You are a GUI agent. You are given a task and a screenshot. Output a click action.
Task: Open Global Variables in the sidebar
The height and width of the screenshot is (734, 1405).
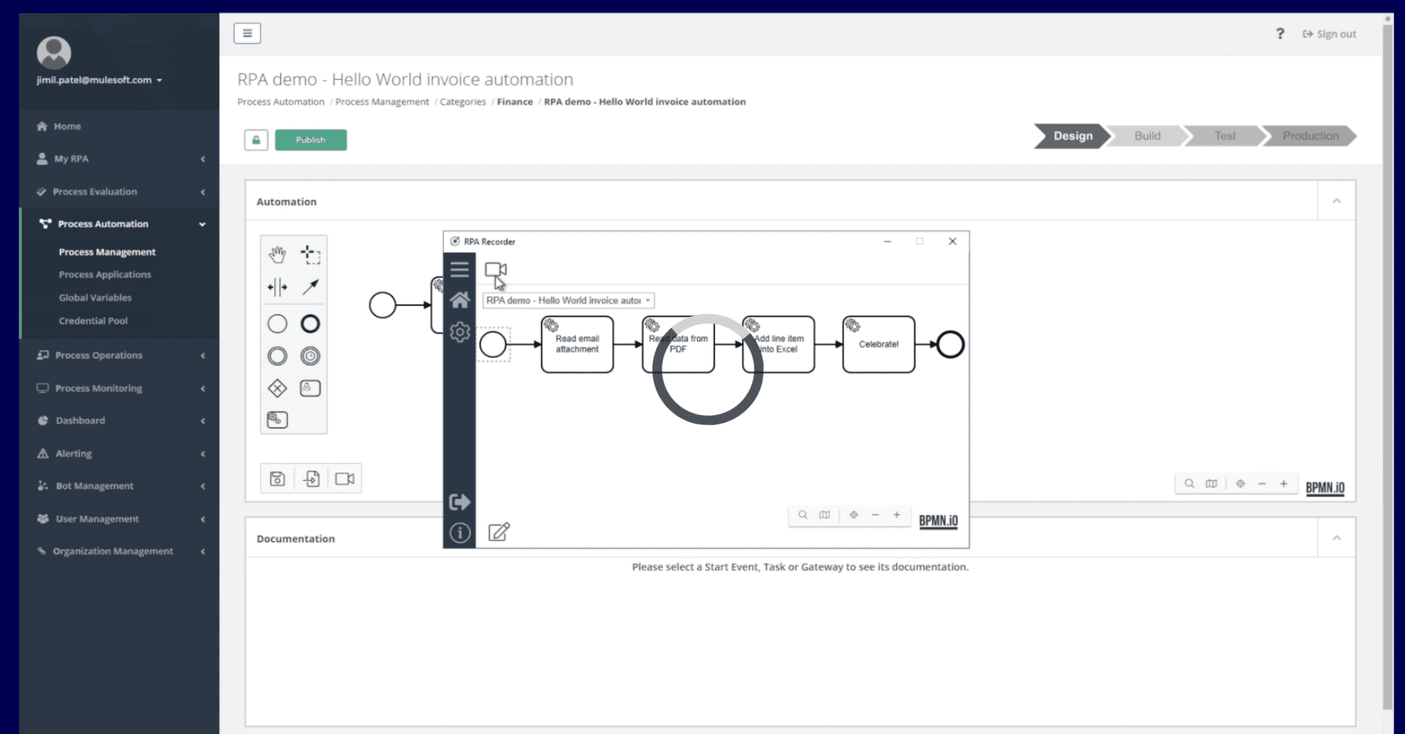[x=95, y=298]
